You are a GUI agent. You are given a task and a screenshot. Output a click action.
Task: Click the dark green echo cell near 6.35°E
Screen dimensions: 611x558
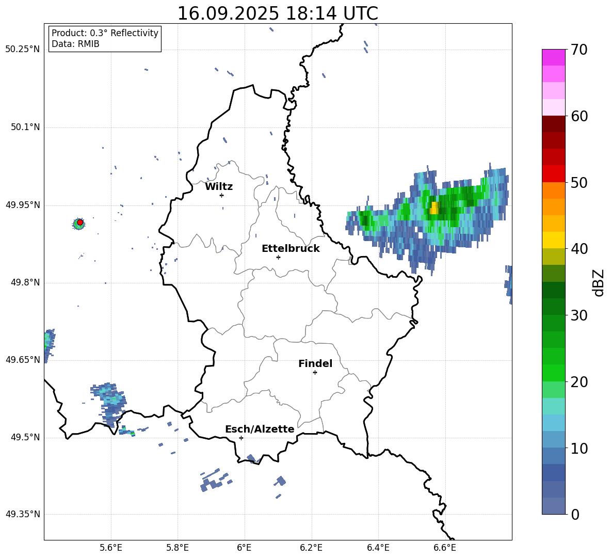[365, 221]
